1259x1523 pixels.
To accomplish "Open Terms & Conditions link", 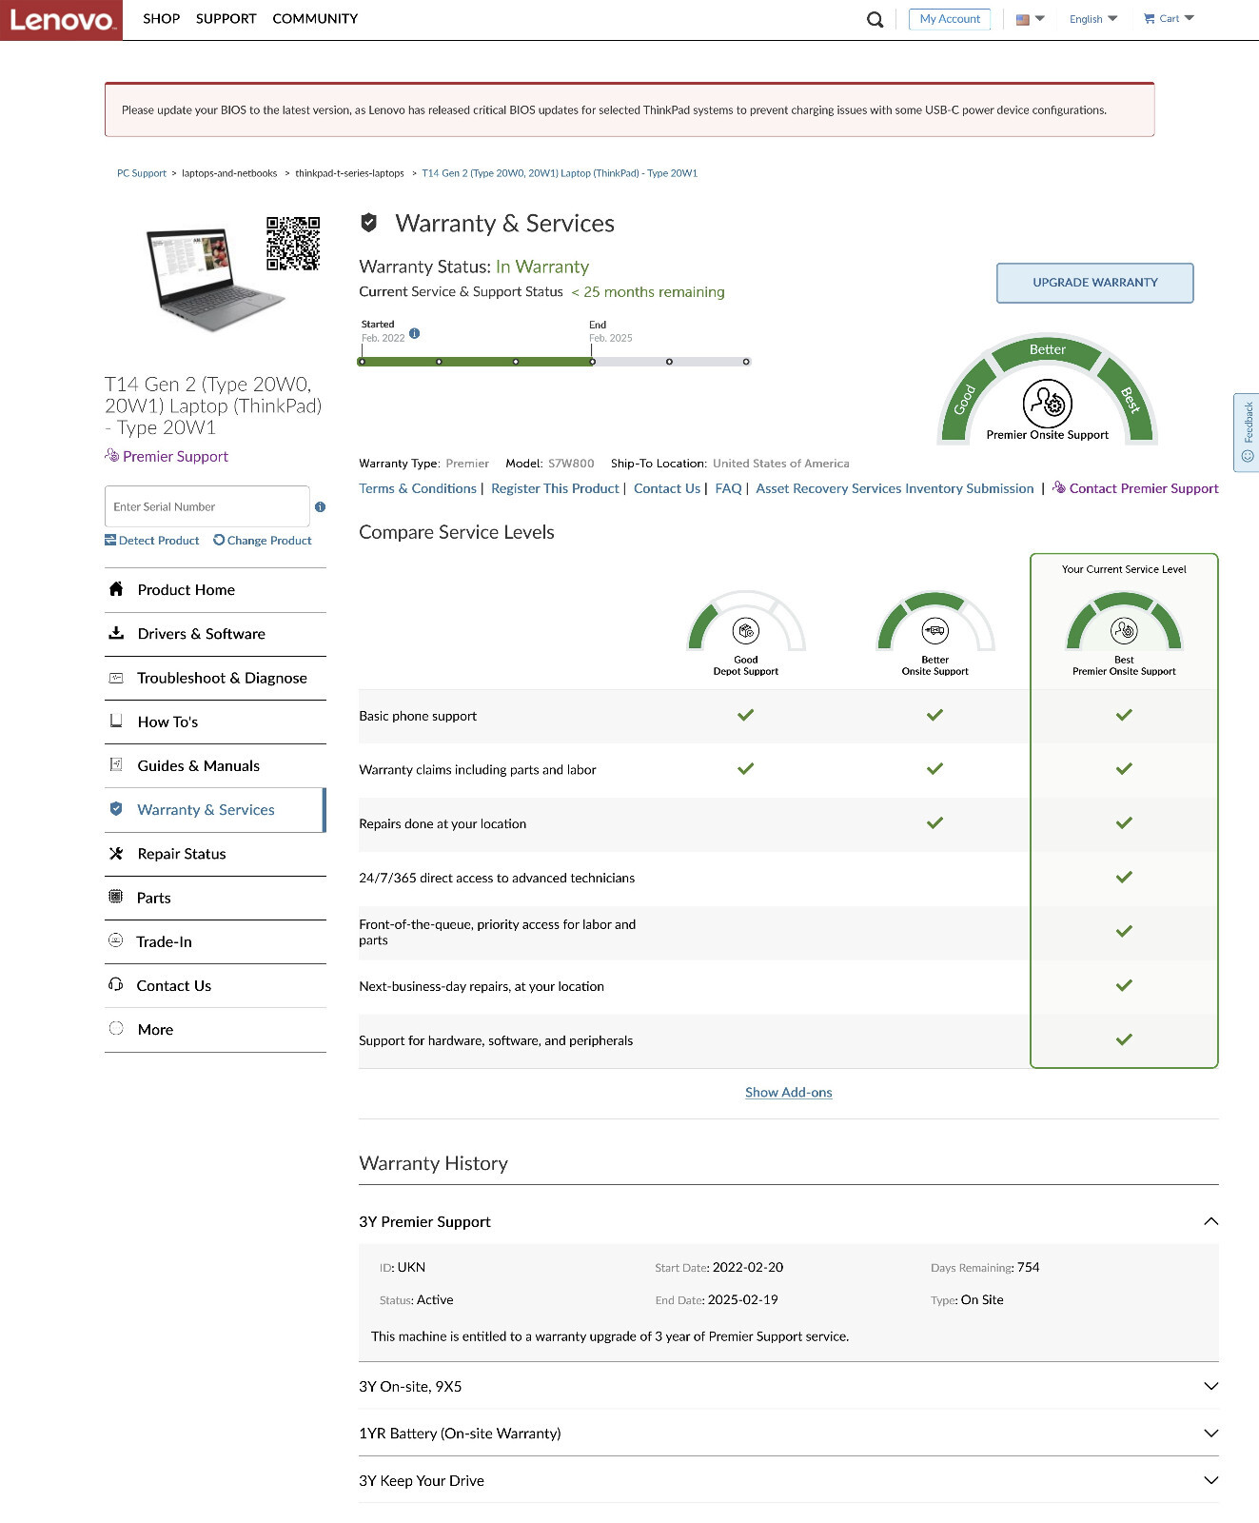I will click(418, 488).
